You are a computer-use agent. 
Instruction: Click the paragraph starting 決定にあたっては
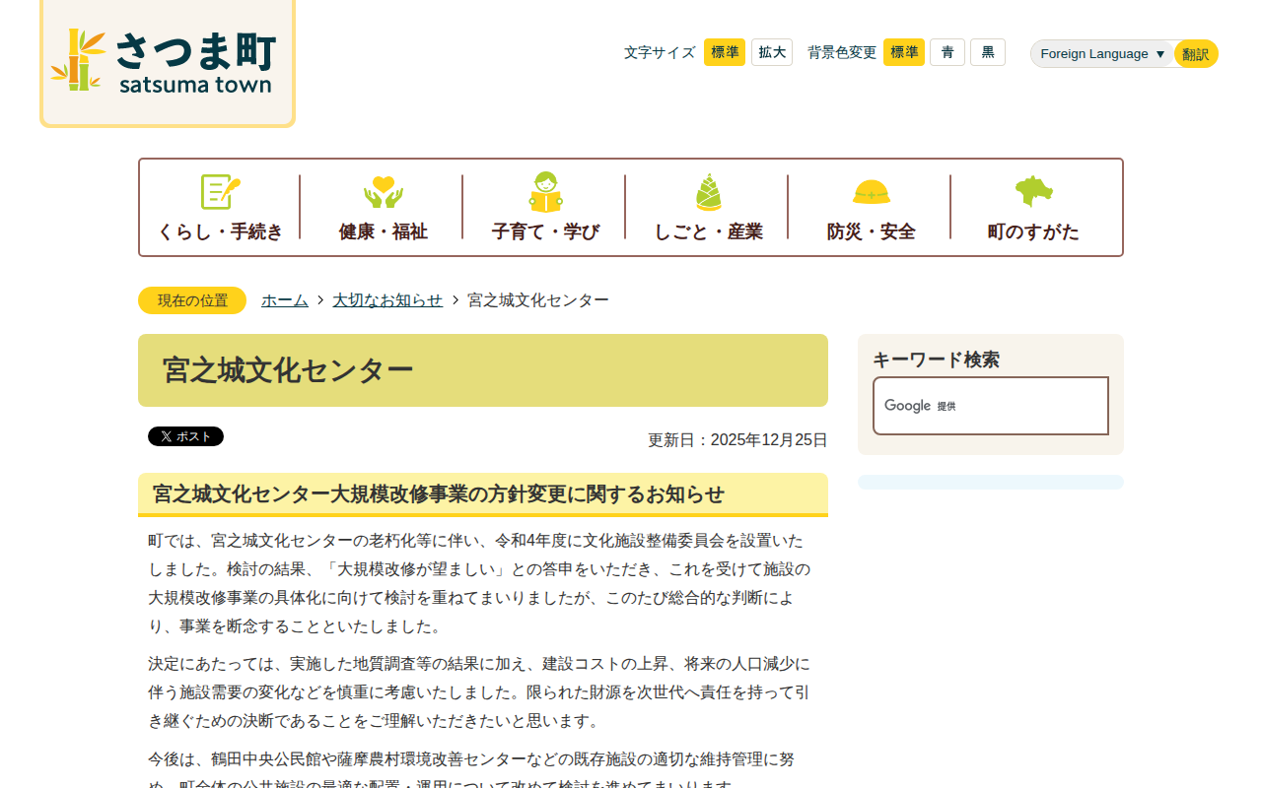point(479,692)
